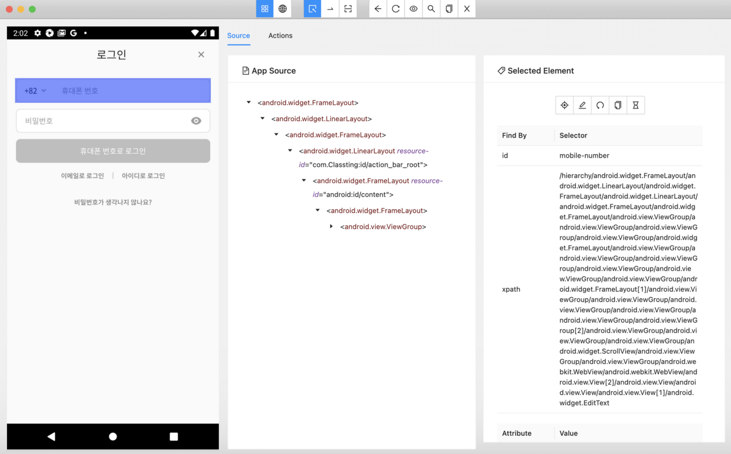Open +82 country code dropdown
The image size is (731, 454).
pos(35,91)
